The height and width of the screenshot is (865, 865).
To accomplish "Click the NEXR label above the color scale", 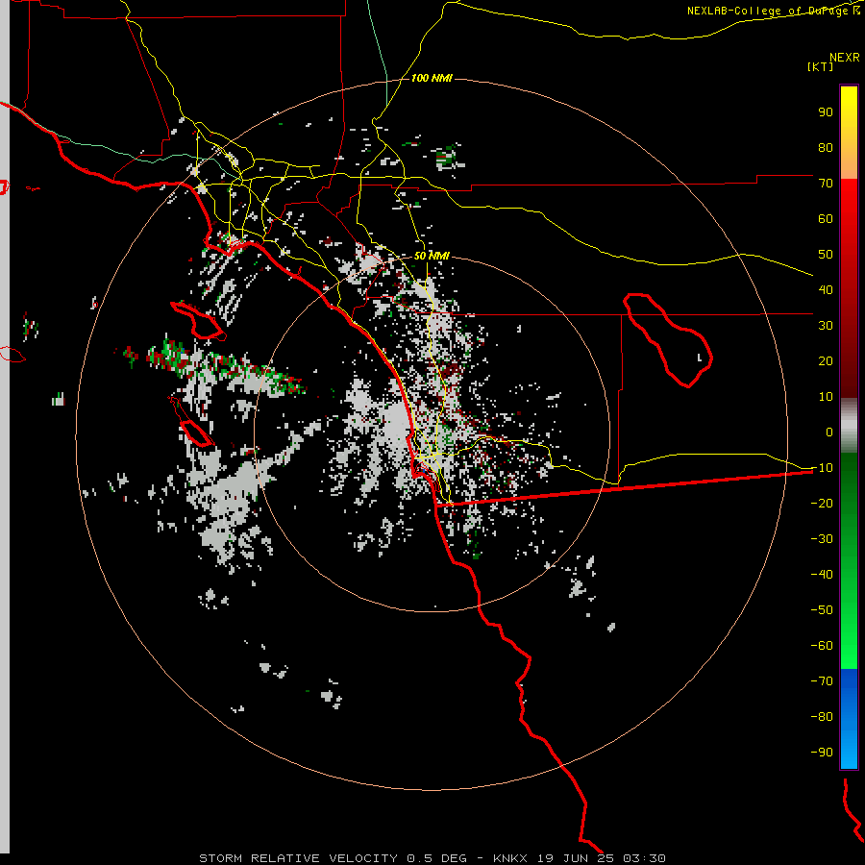I will click(x=844, y=58).
